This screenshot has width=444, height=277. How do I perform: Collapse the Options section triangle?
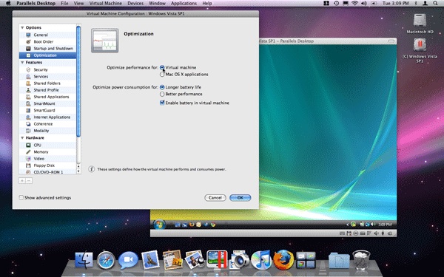pyautogui.click(x=22, y=28)
